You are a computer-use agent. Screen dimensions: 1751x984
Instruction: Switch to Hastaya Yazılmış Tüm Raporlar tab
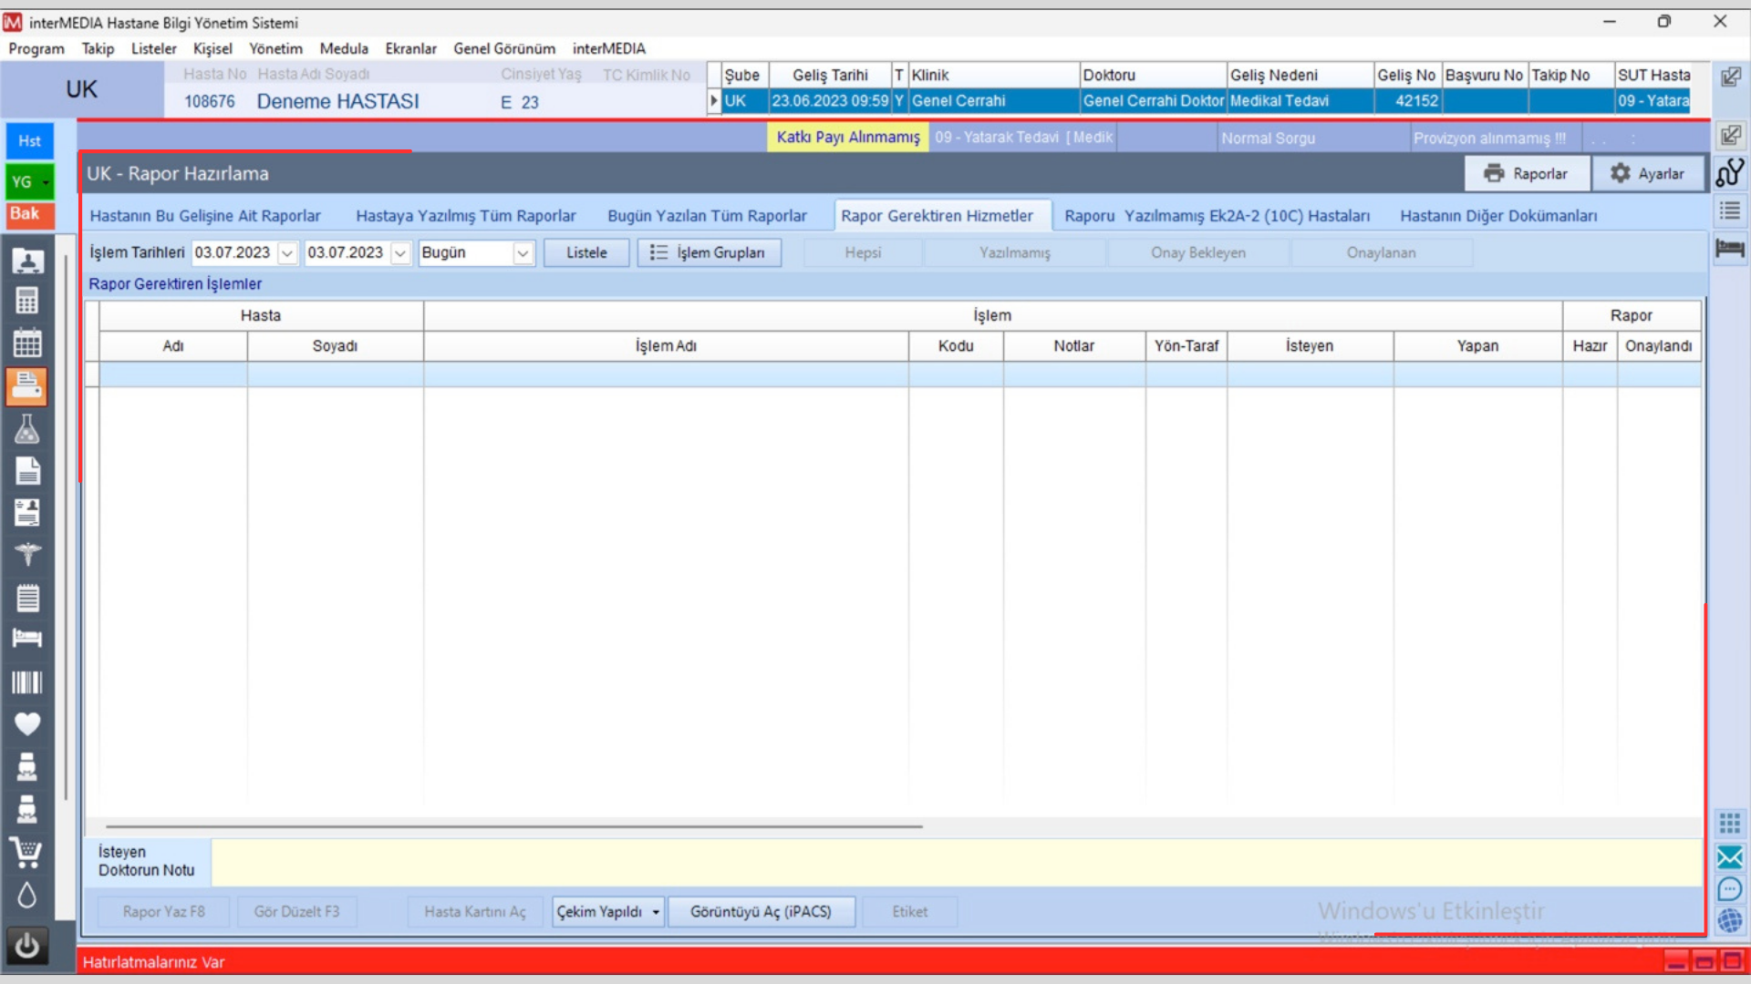point(465,216)
